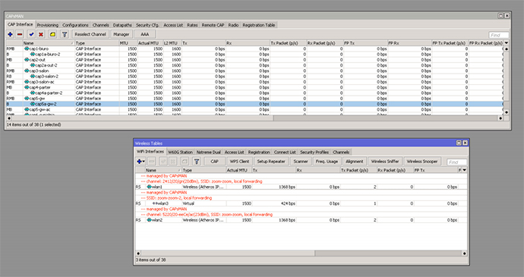Viewport: 524px width, 277px height.
Task: Select the cap3-salon-ac row
Action: tap(254, 82)
